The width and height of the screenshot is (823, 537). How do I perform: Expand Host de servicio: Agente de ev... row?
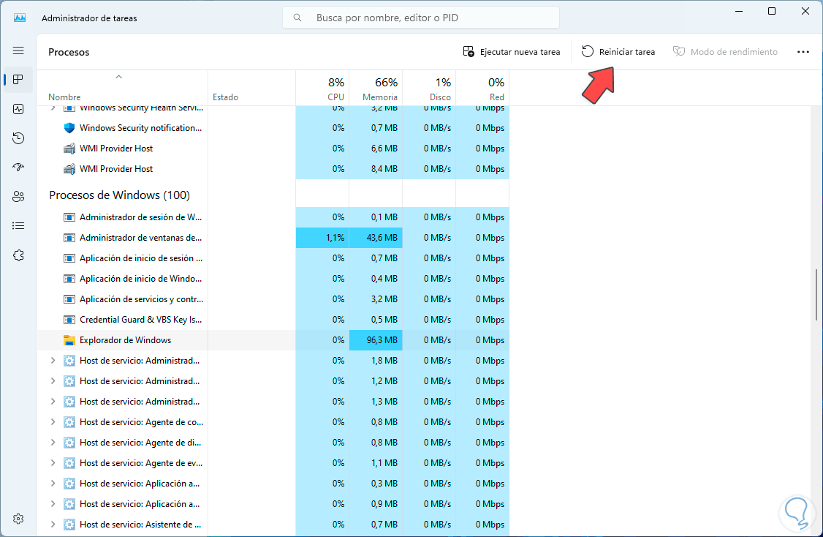(x=53, y=463)
